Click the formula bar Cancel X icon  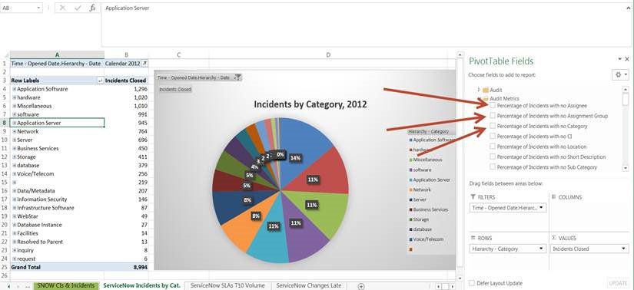[x=62, y=8]
